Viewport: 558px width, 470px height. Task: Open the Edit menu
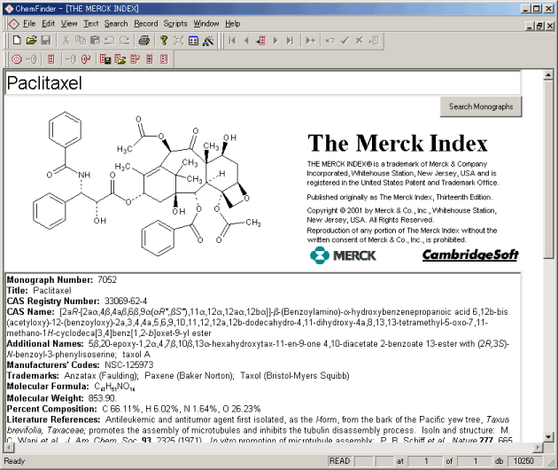pos(48,24)
